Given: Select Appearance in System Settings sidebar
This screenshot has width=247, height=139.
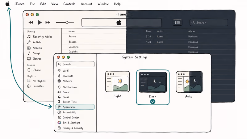Looking at the screenshot, I should pos(75,107).
